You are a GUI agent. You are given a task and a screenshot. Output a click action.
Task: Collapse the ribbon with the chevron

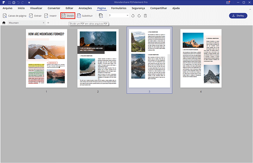(x=250, y=9)
